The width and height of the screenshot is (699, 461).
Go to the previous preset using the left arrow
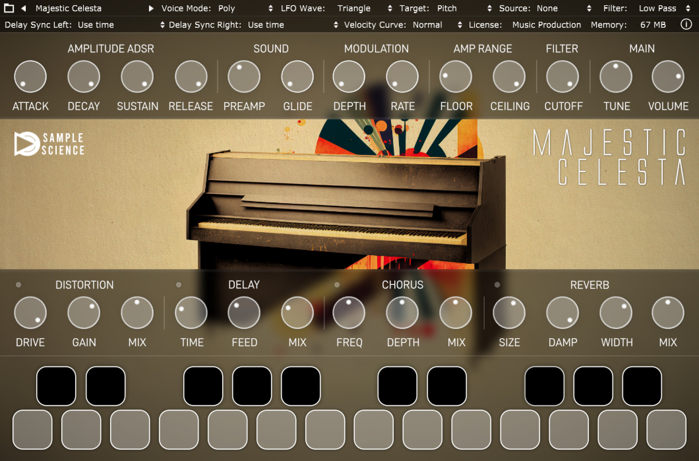pyautogui.click(x=23, y=8)
